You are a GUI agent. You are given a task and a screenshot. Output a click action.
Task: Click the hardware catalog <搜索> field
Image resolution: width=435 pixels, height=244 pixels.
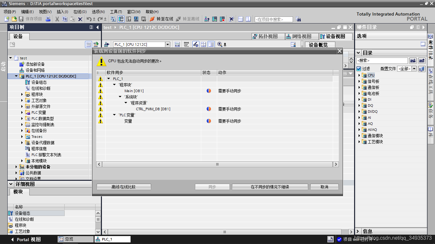tap(382, 60)
